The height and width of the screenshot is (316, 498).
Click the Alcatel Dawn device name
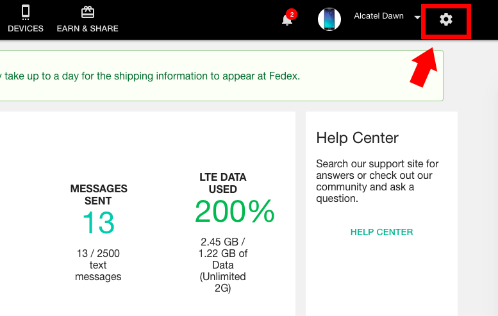pyautogui.click(x=379, y=16)
